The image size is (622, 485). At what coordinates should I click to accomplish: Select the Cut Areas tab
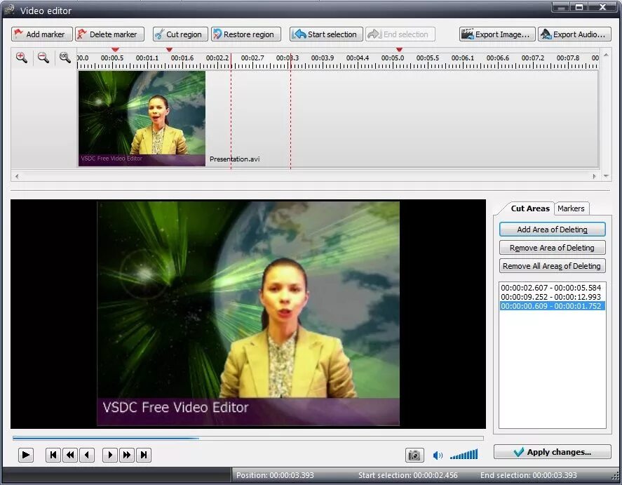[x=530, y=208]
